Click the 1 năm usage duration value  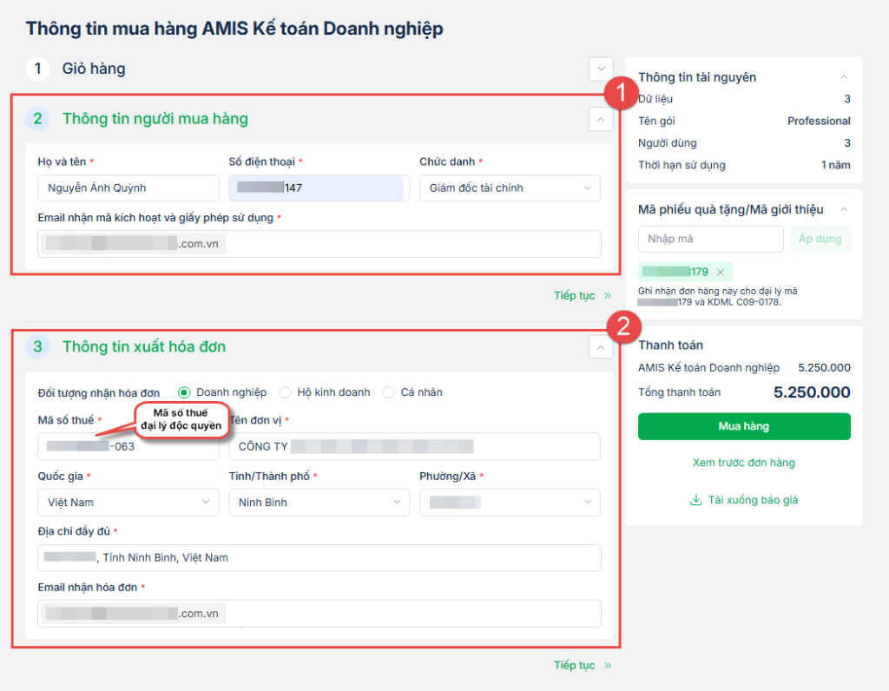[836, 165]
